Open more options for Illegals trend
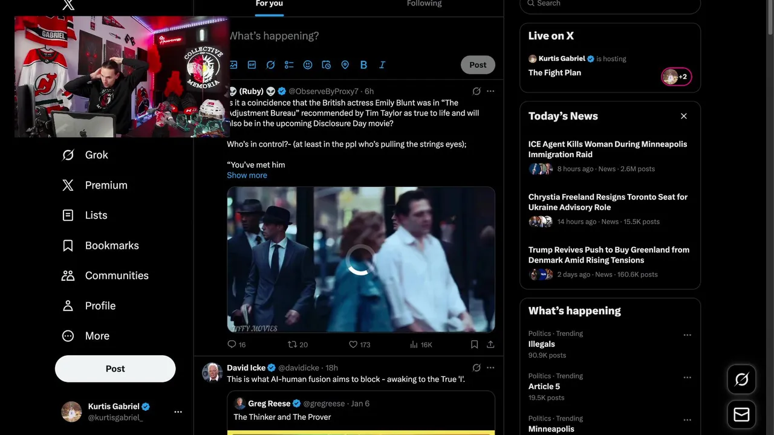This screenshot has width=774, height=435. [687, 335]
